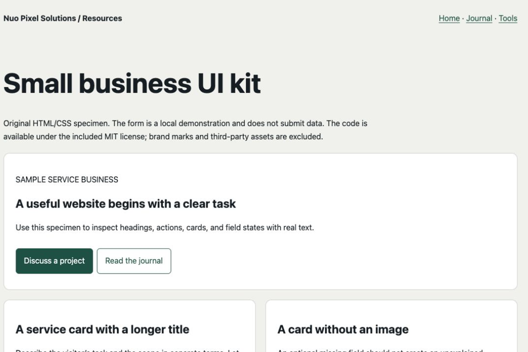Click the 'A card without an image' heading

tap(343, 330)
